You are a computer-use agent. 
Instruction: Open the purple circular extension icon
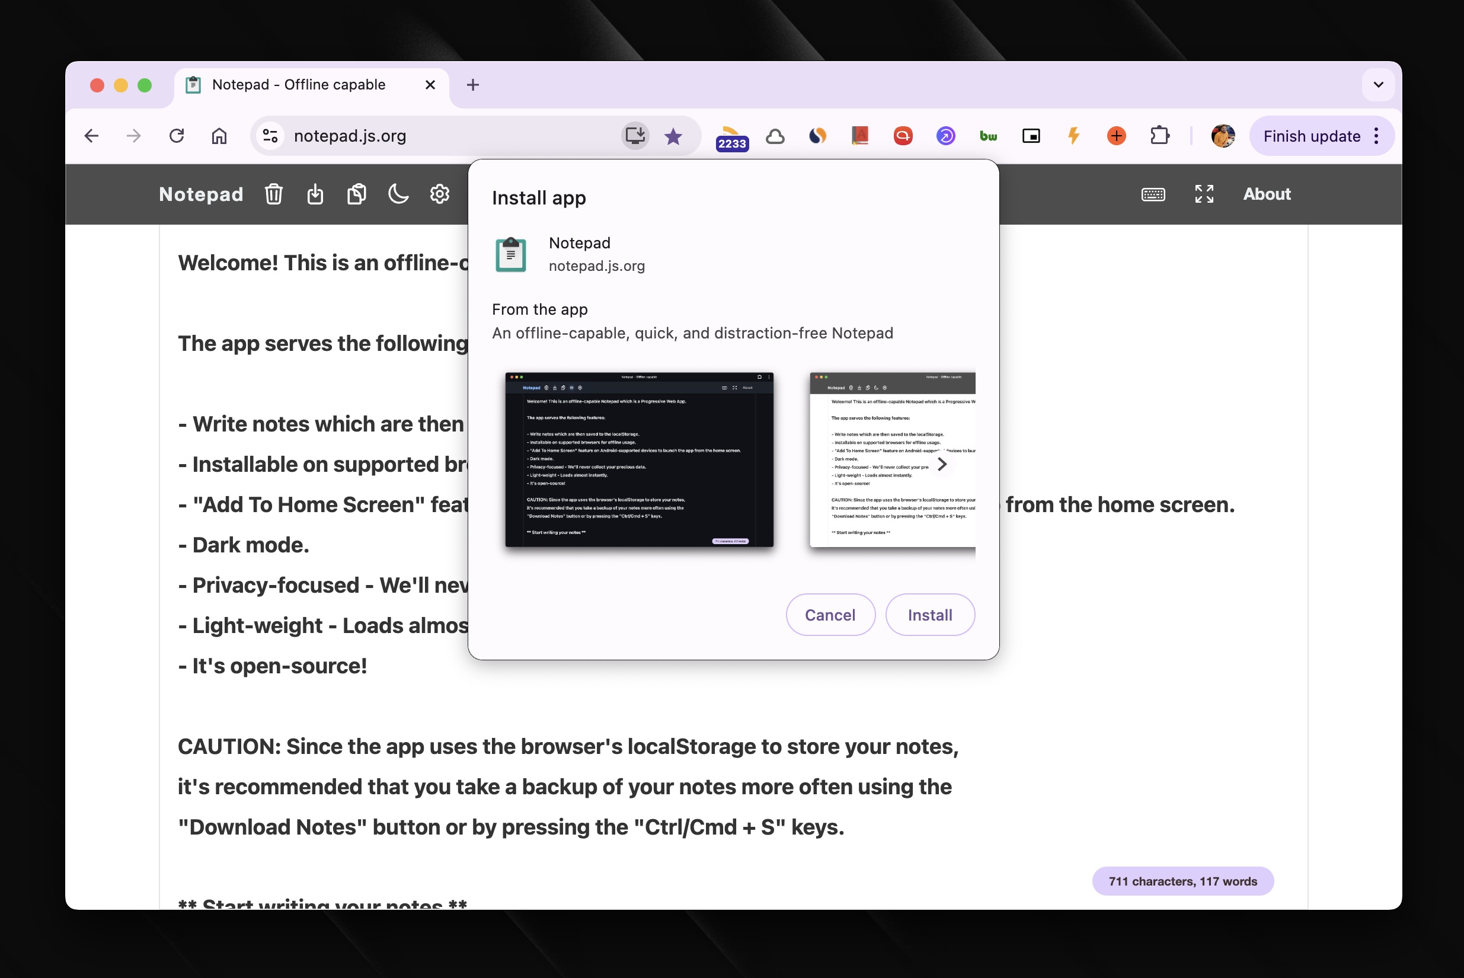tap(945, 135)
